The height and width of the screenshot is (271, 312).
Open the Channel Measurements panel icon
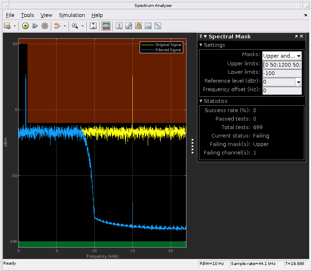[x=138, y=26]
